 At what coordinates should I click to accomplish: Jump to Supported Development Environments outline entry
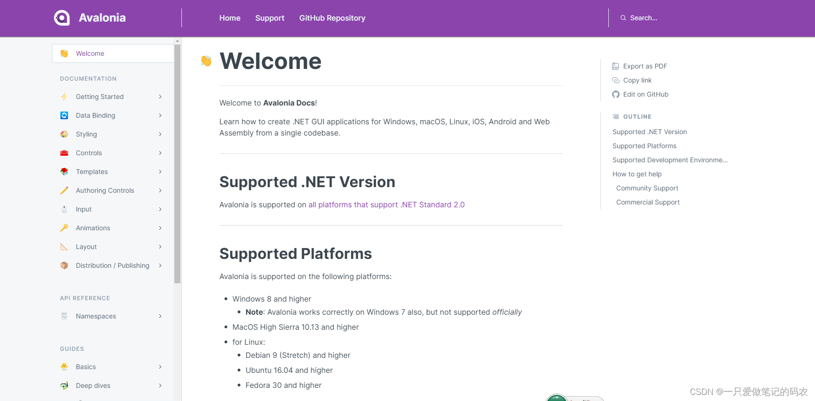pos(670,160)
